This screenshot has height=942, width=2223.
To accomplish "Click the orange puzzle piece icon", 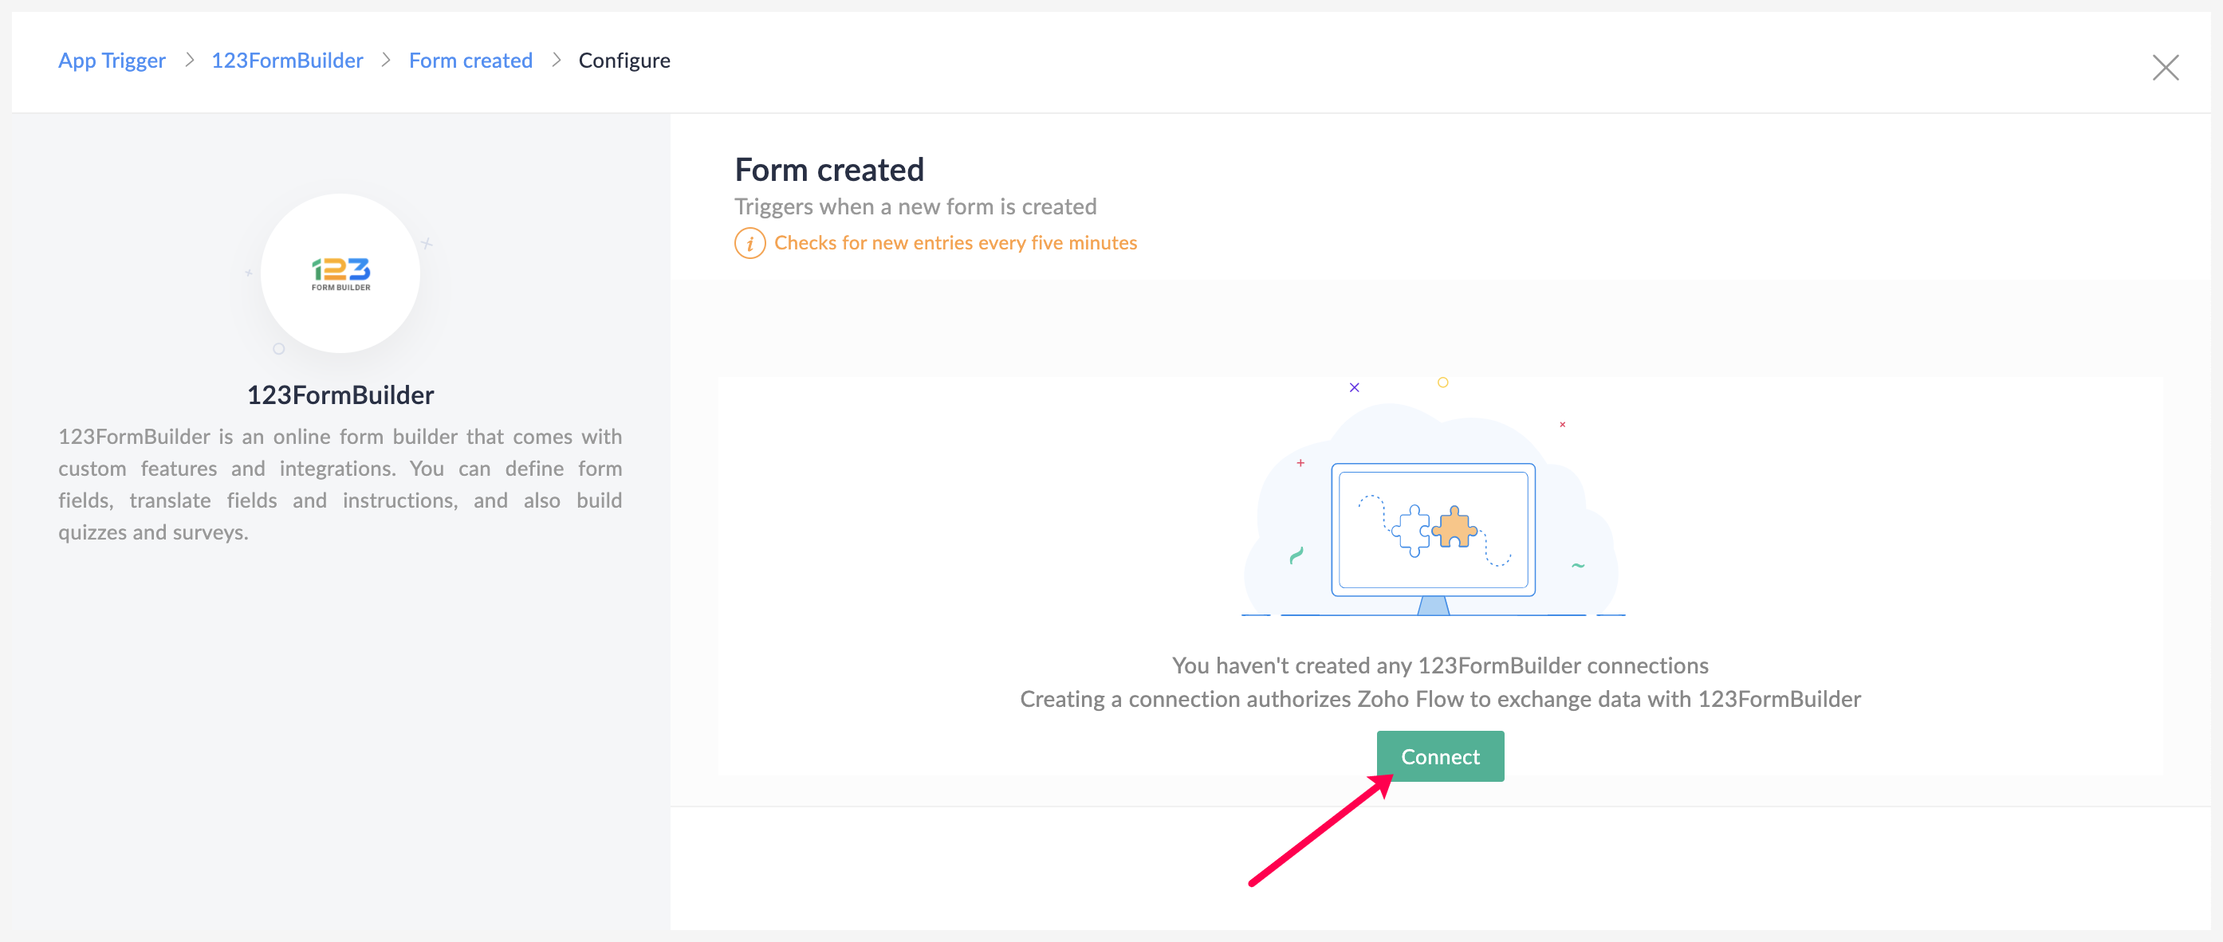I will (1455, 526).
